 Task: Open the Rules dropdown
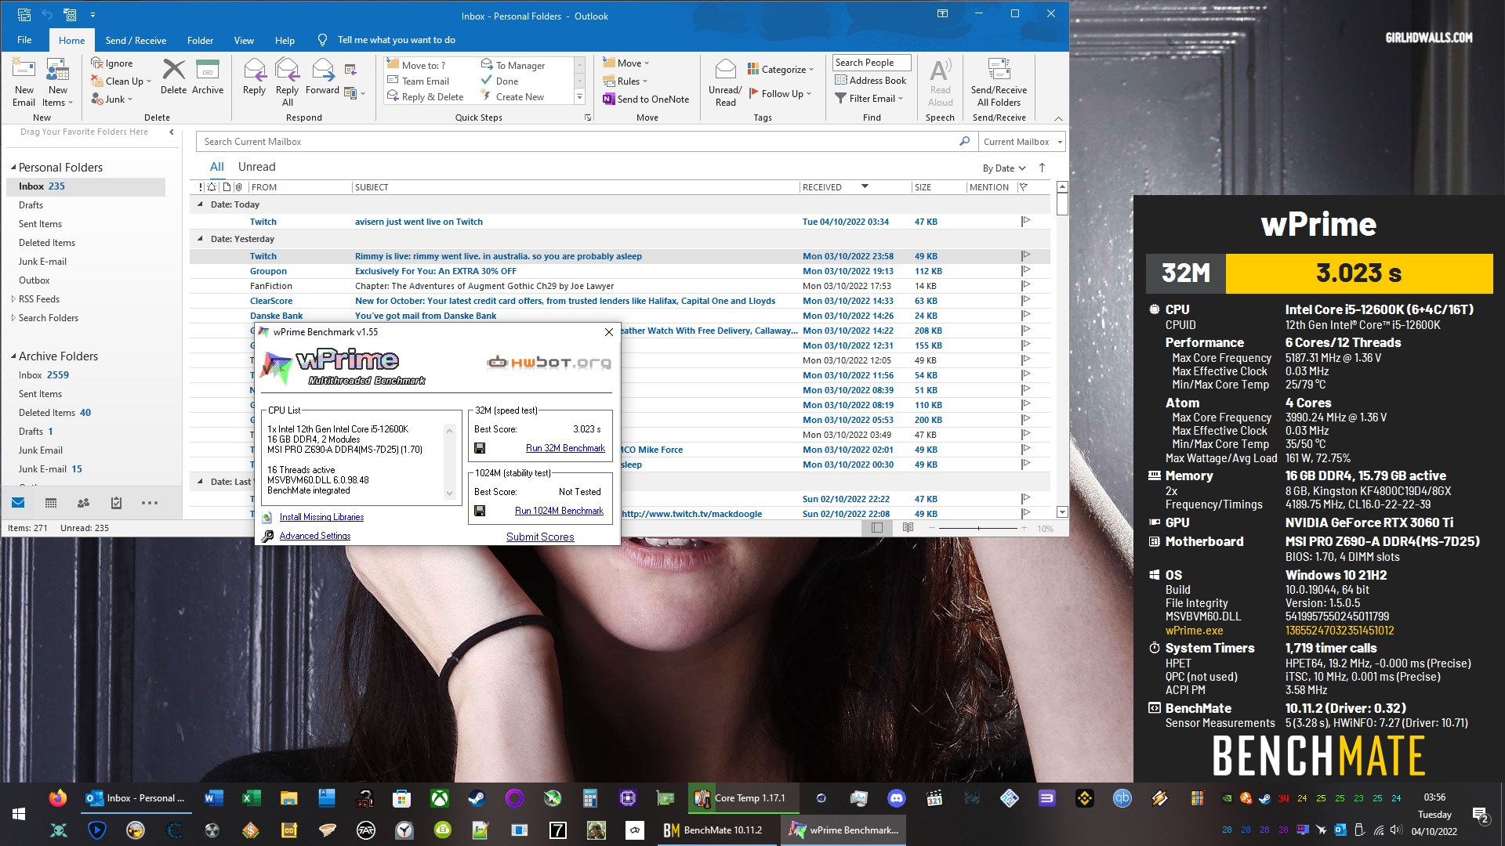pyautogui.click(x=626, y=81)
